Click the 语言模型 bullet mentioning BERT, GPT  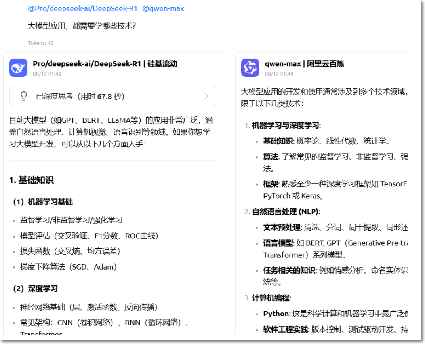tap(335, 249)
